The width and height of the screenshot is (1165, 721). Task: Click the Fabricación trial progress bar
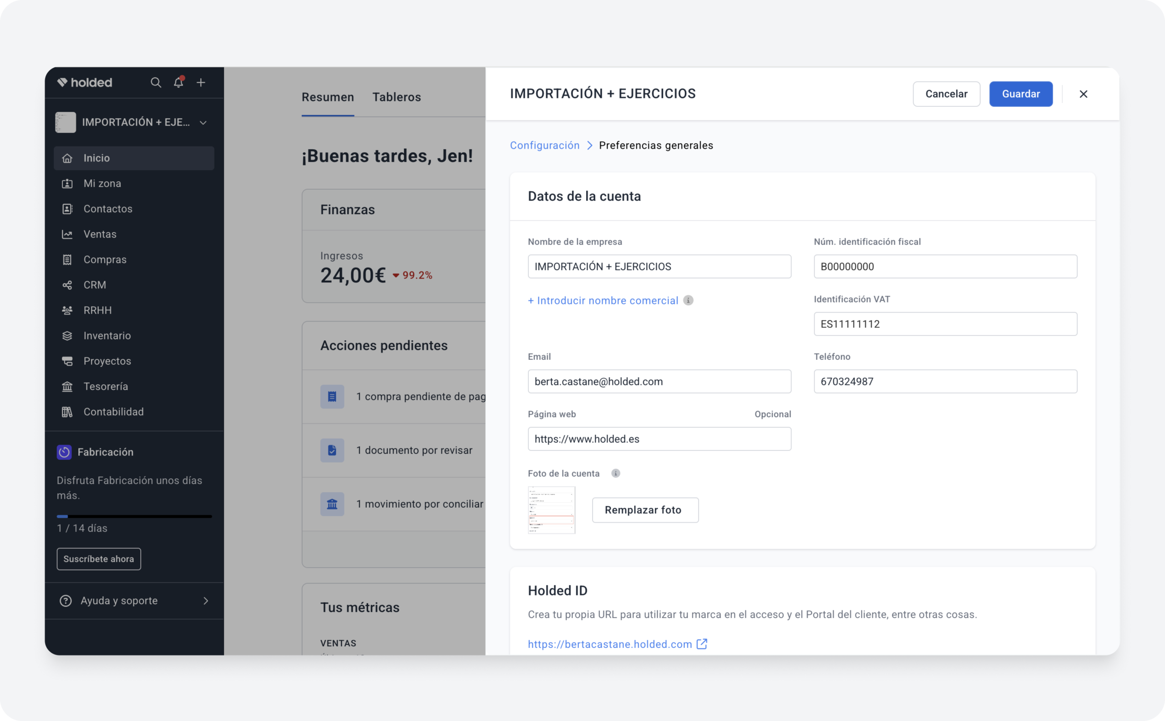click(x=134, y=516)
